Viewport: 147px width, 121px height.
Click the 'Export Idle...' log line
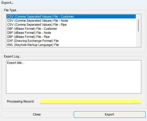[16, 63]
